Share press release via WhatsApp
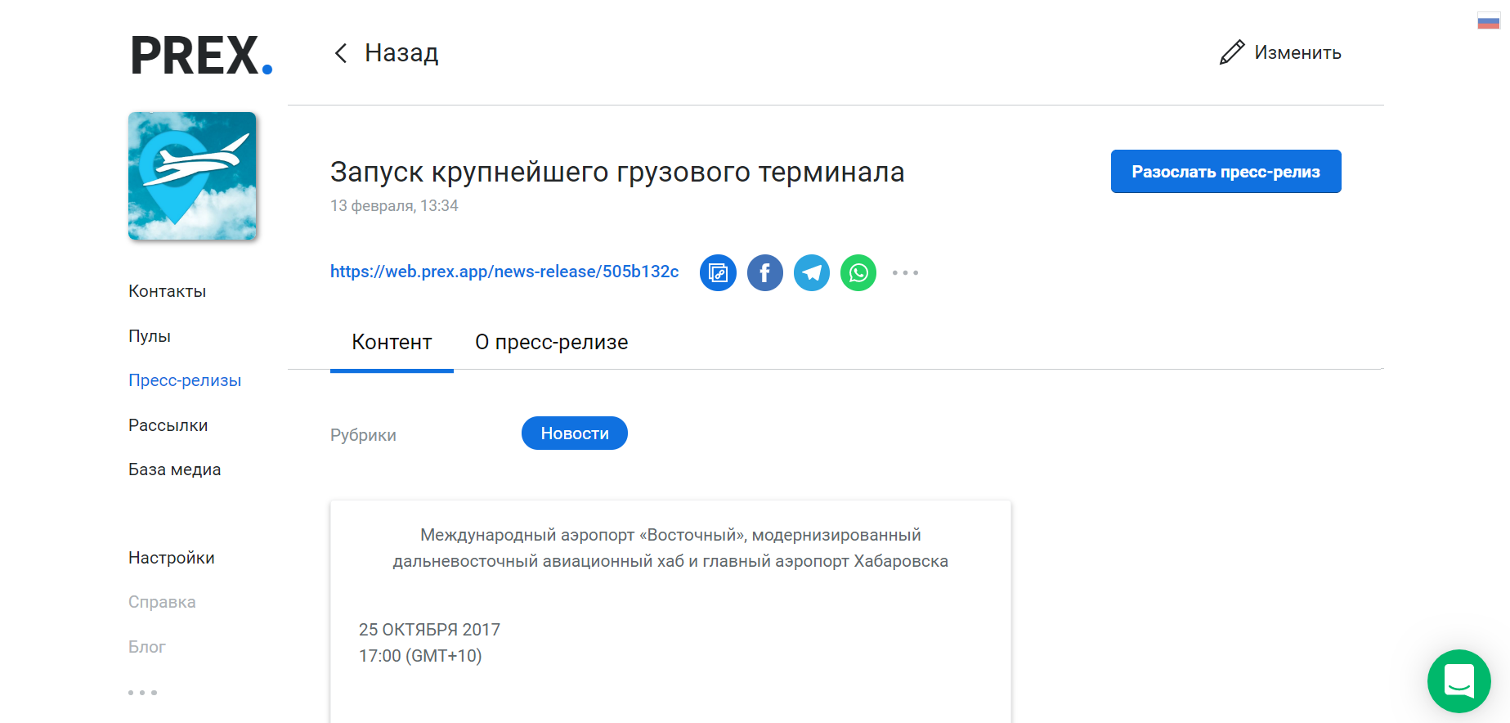The width and height of the screenshot is (1510, 723). pyautogui.click(x=858, y=272)
